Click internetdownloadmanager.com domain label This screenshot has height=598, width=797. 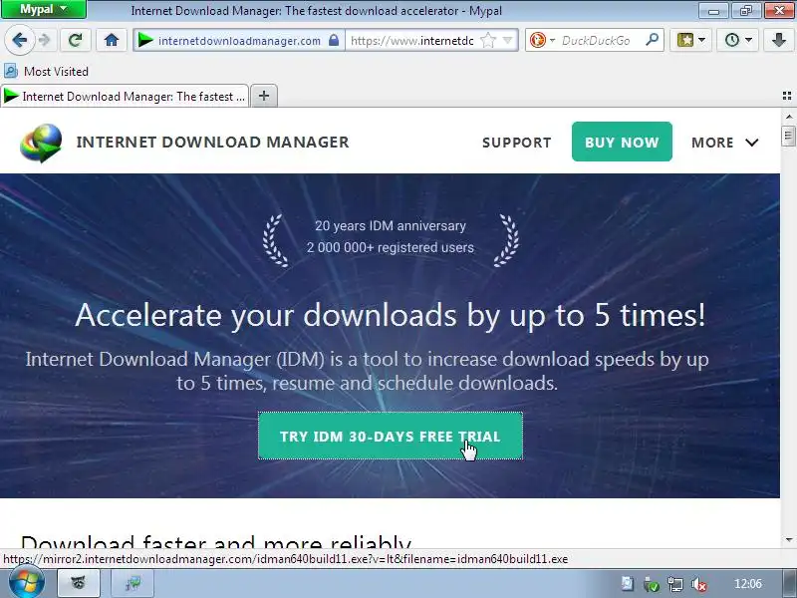coord(239,41)
